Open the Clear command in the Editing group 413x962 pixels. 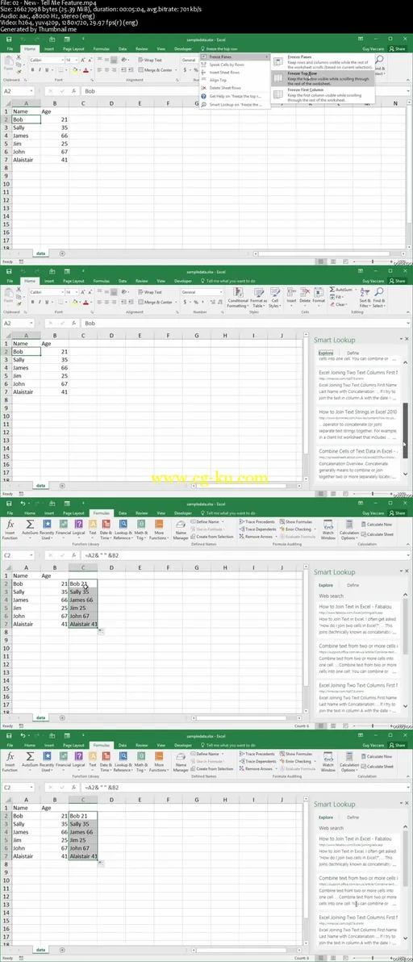coord(339,304)
